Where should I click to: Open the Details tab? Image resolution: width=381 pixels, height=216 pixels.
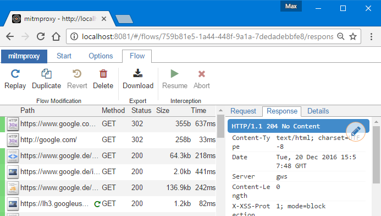(318, 111)
